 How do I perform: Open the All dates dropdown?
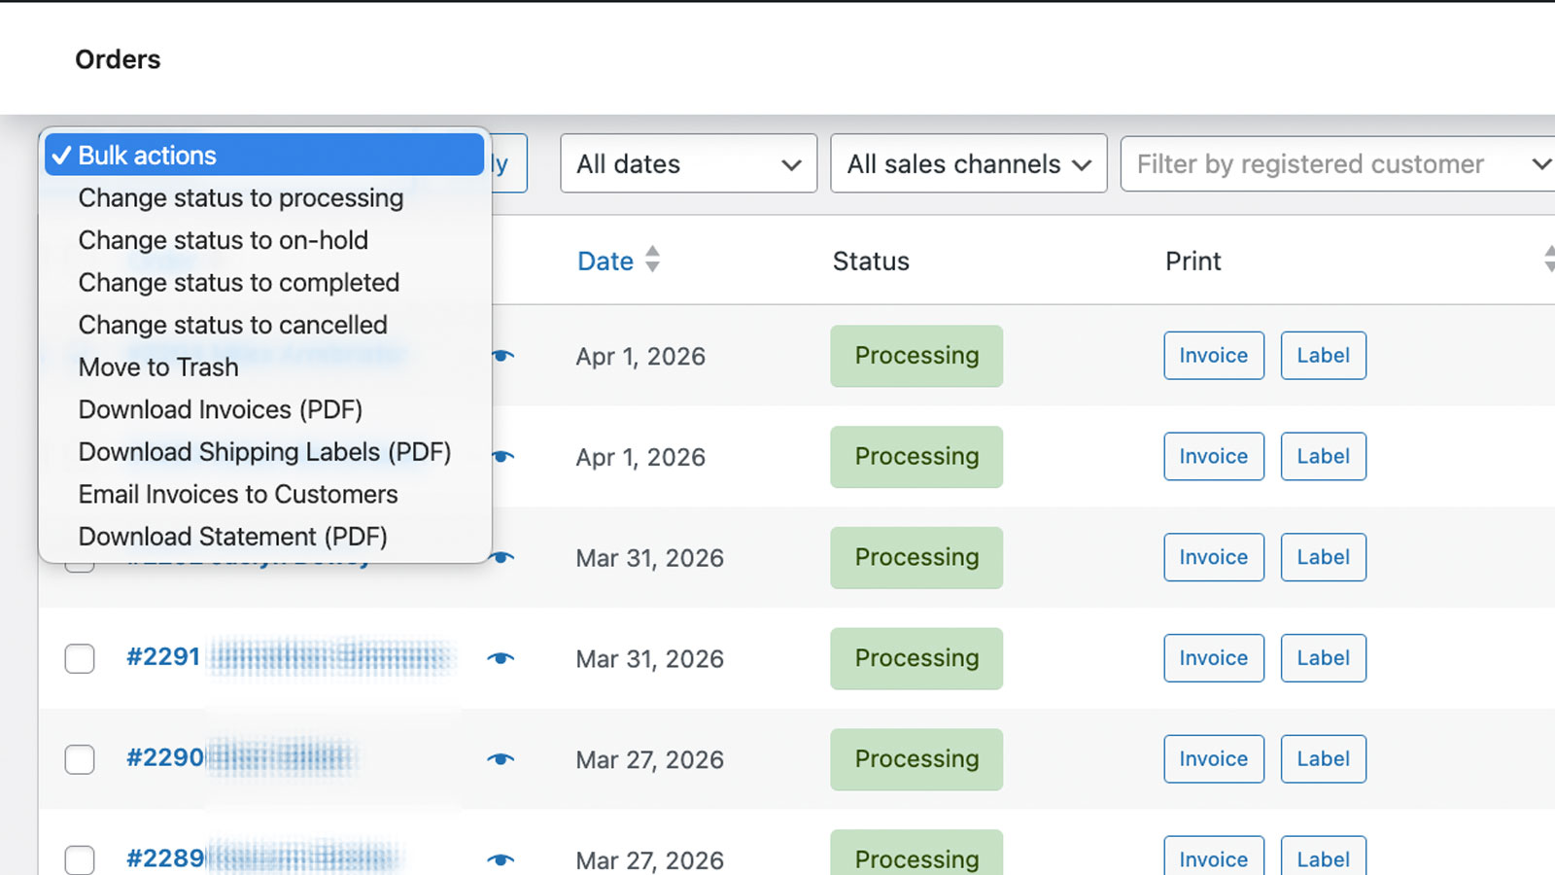[687, 163]
